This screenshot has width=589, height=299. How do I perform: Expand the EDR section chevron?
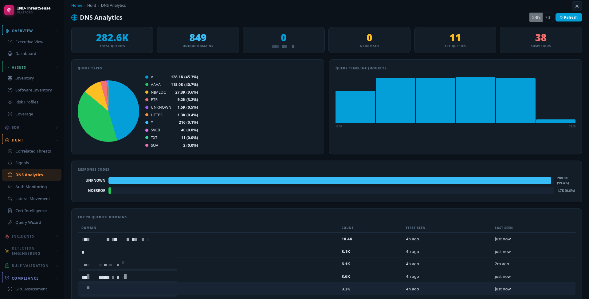coord(57,128)
